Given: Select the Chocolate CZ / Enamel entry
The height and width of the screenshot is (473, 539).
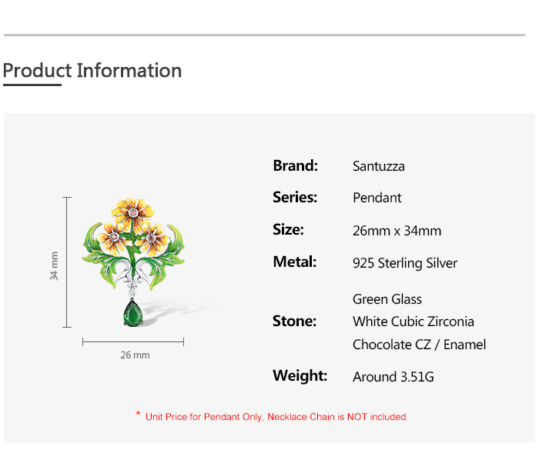Looking at the screenshot, I should [x=419, y=345].
